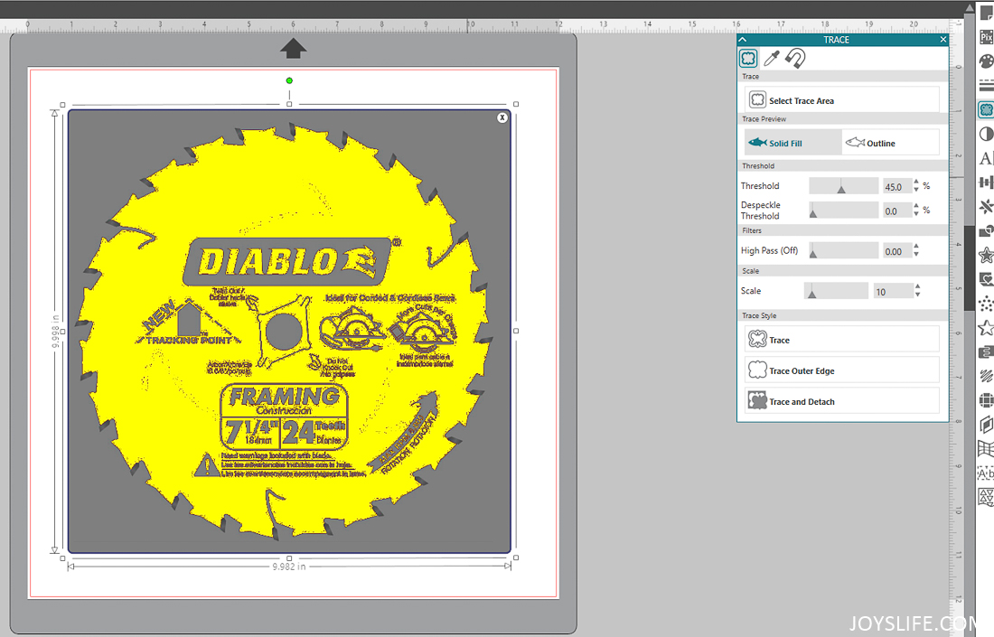Open the Text Style 'A' panel
Viewport: 994px width, 637px height.
tap(987, 158)
